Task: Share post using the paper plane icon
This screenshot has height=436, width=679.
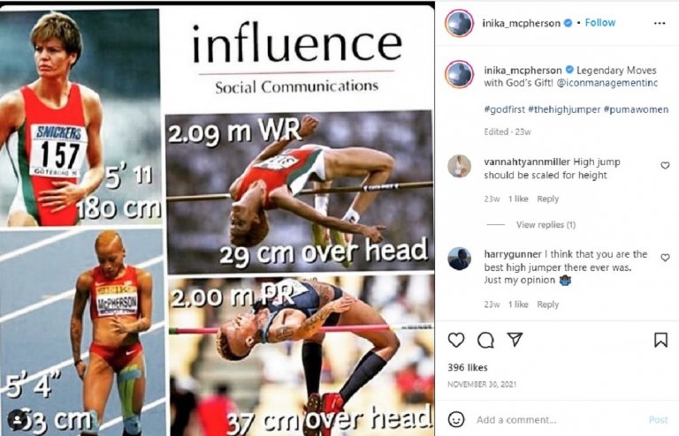Action: [x=515, y=340]
